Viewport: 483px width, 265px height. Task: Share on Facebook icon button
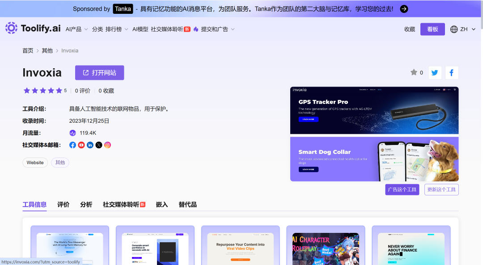[452, 73]
